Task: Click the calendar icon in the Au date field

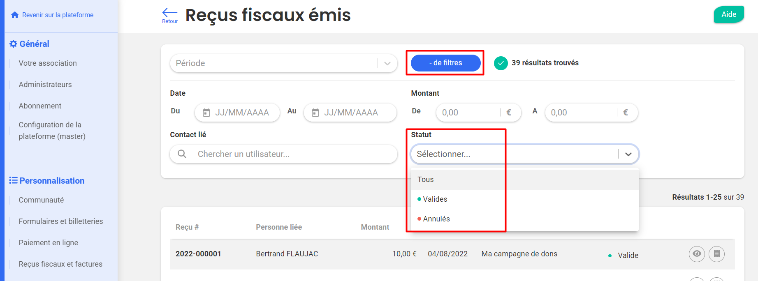Action: [315, 113]
